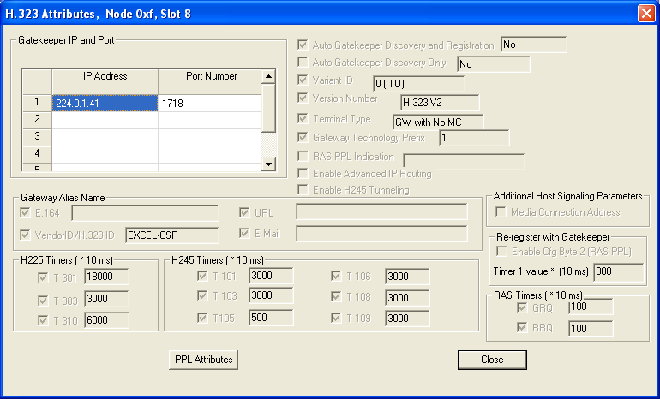Select the 224.0.1.41 IP address cell

click(x=105, y=103)
